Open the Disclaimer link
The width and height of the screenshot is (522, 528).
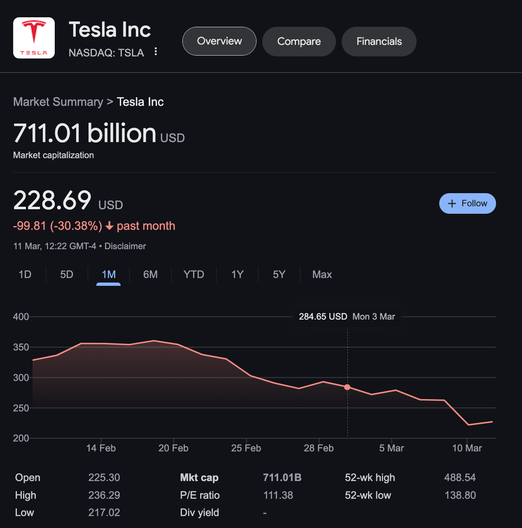125,246
